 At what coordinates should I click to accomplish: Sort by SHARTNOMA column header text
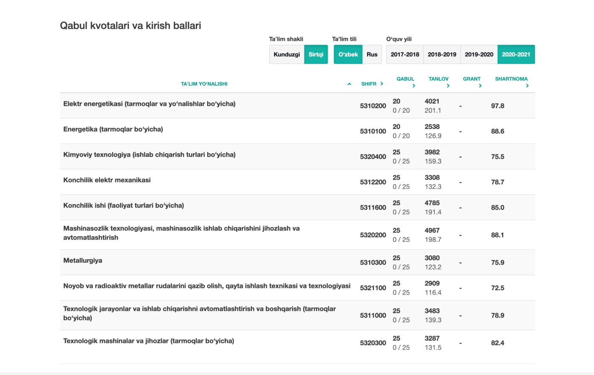point(511,79)
